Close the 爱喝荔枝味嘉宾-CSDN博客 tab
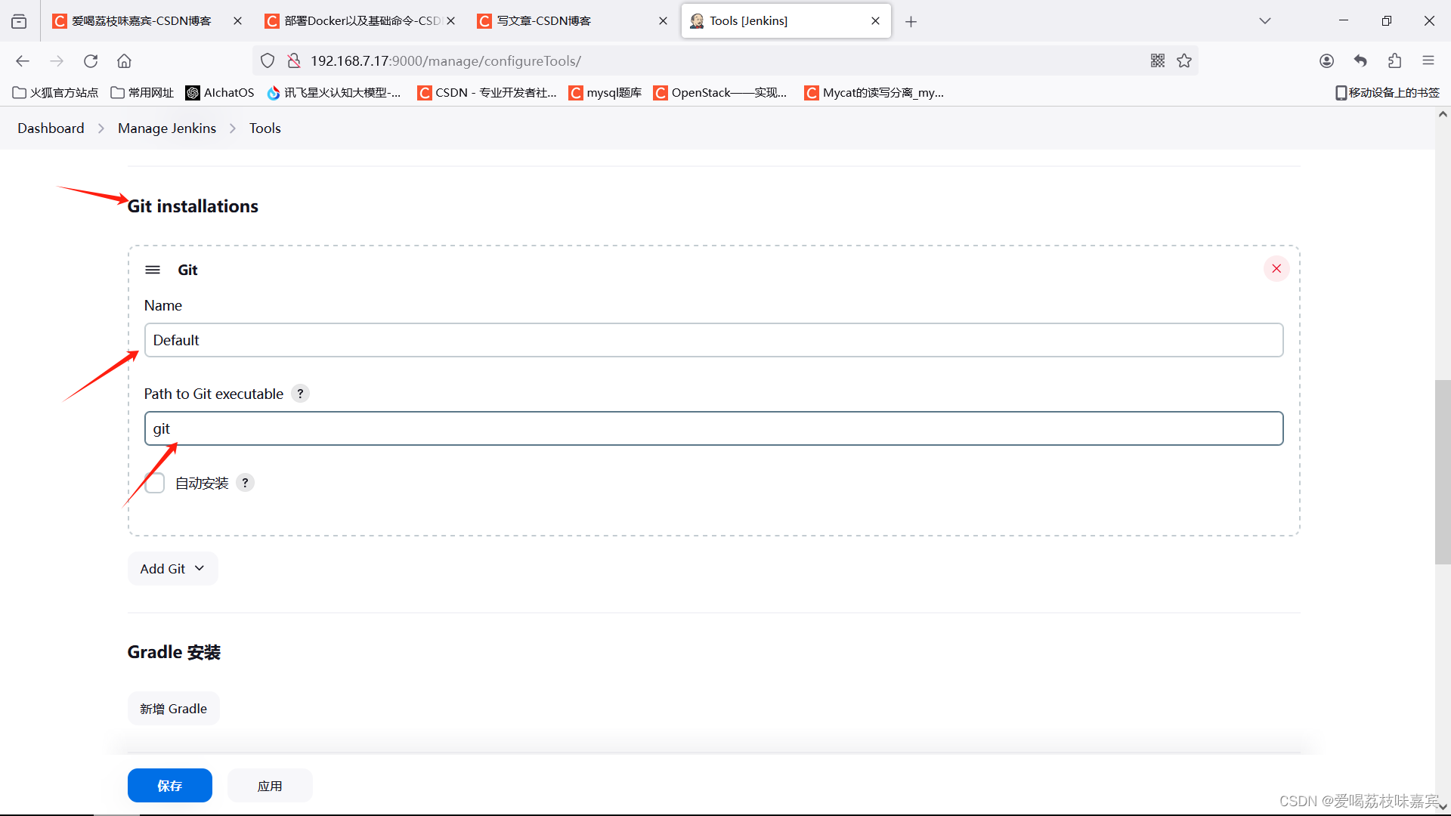The height and width of the screenshot is (816, 1451). point(237,21)
